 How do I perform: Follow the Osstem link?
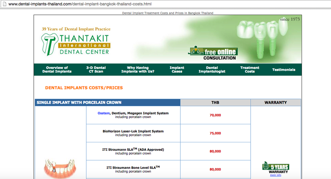[104, 113]
